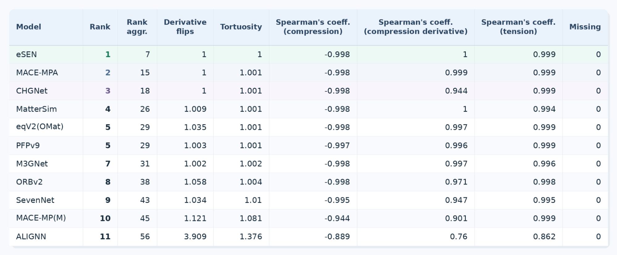The height and width of the screenshot is (255, 617).
Task: Click the Missing column header
Action: [x=585, y=27]
